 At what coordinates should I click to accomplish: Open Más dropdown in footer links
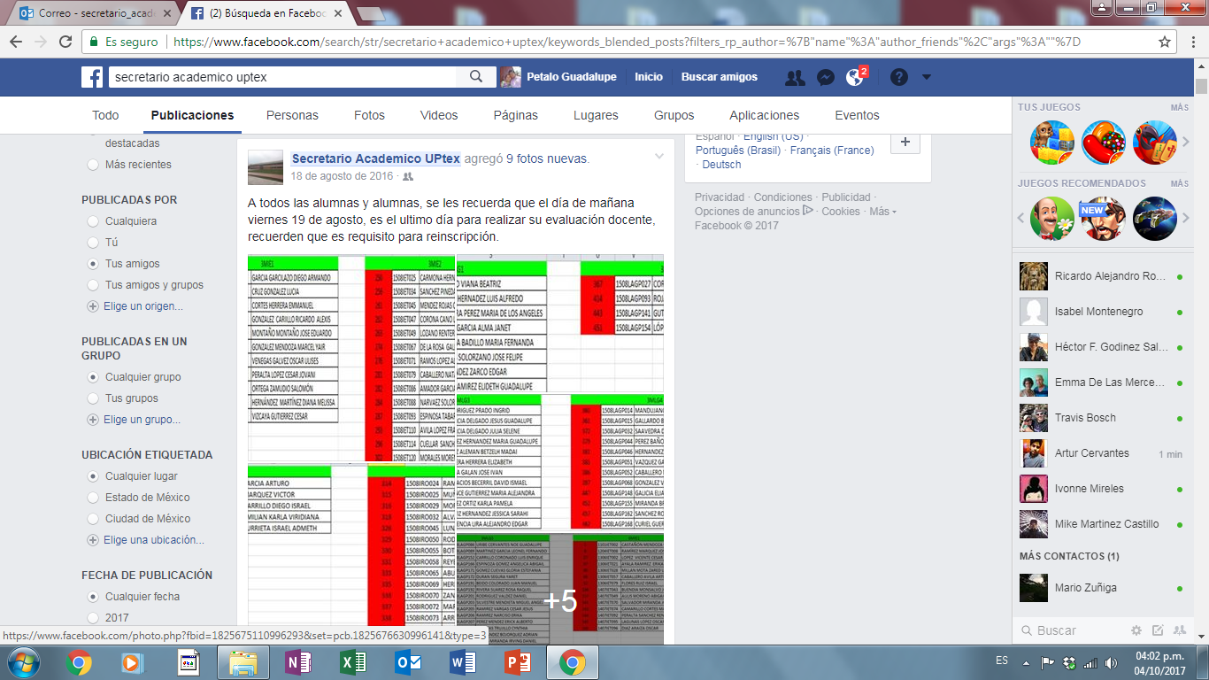(x=882, y=212)
